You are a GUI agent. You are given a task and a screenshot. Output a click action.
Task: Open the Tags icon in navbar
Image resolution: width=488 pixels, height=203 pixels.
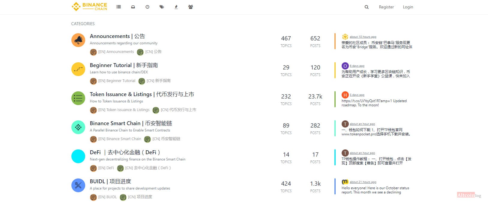(x=162, y=7)
